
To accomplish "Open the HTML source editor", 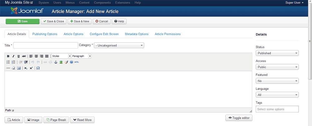I will click(x=77, y=62).
